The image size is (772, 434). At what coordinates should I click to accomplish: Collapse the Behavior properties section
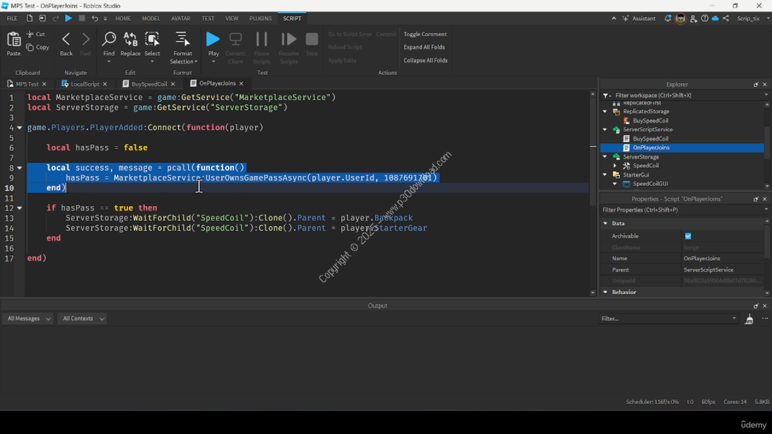(606, 292)
